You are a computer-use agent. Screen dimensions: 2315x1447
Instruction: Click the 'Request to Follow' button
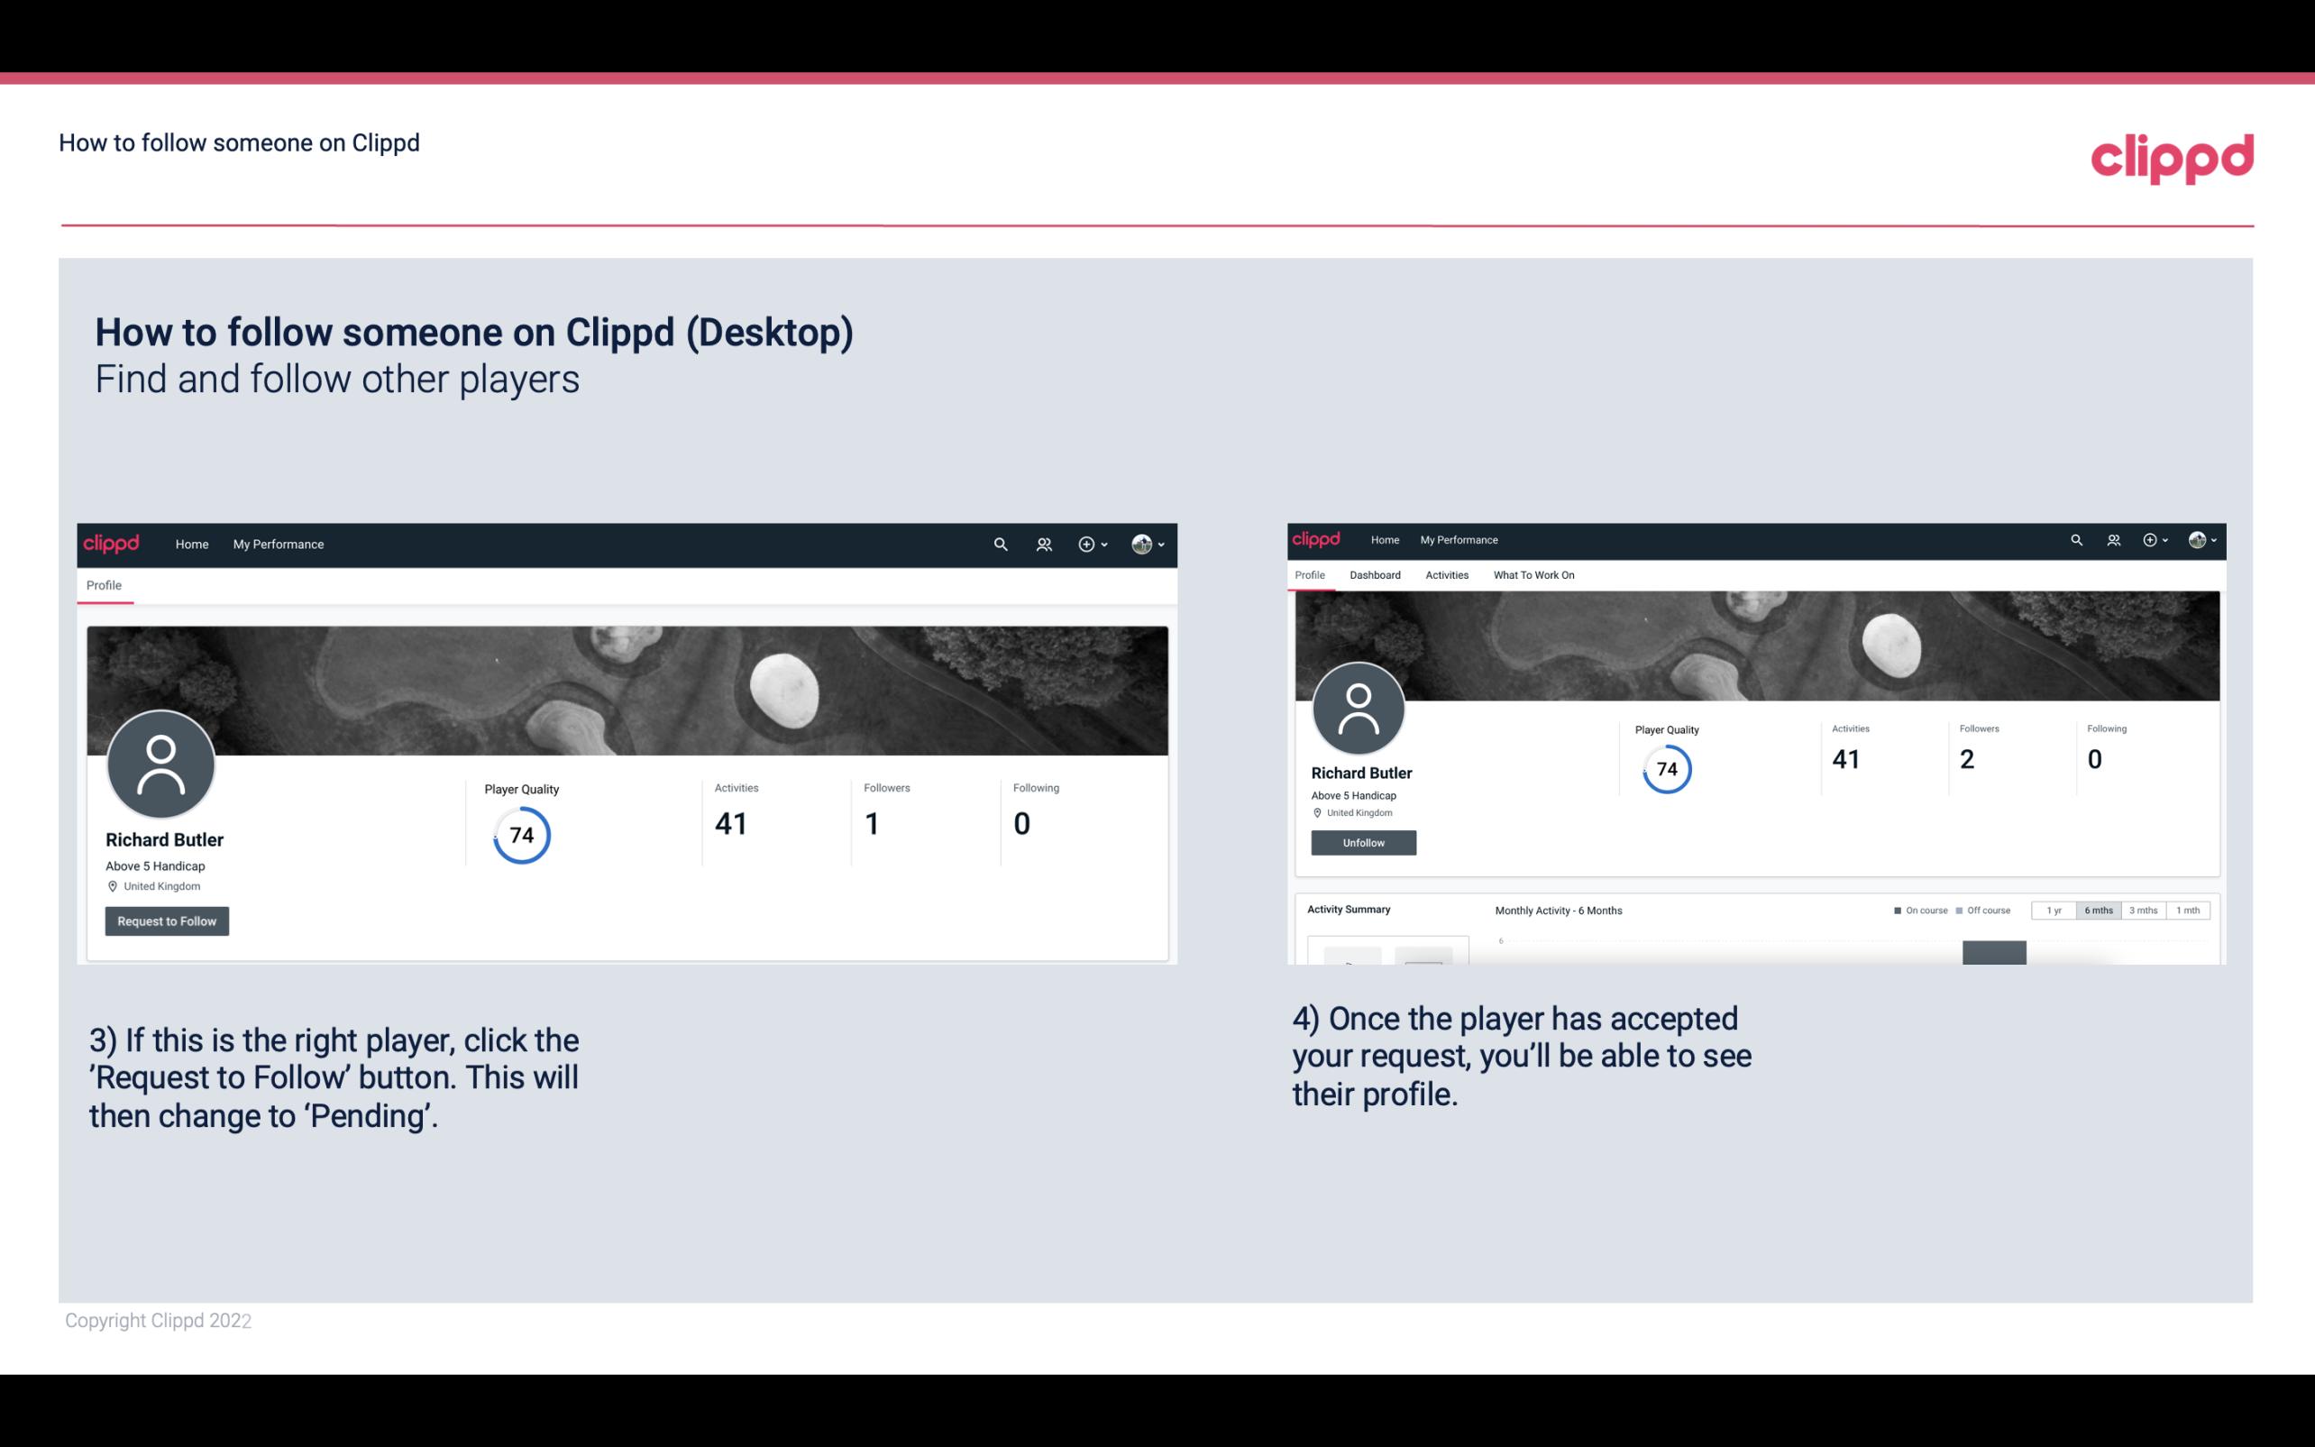(x=167, y=920)
